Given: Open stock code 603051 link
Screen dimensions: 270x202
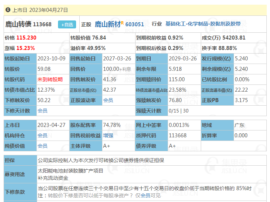Looking at the screenshot, I should click(134, 24).
